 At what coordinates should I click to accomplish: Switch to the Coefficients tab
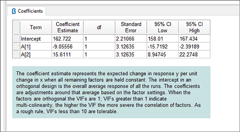(26, 11)
